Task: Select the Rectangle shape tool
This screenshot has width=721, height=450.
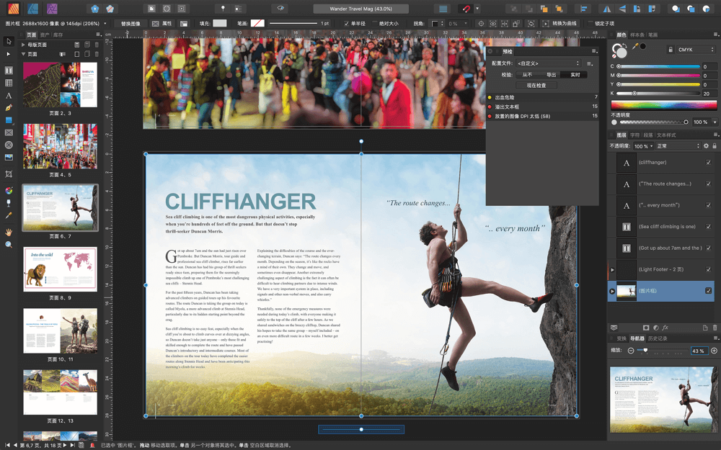Action: tap(8, 120)
